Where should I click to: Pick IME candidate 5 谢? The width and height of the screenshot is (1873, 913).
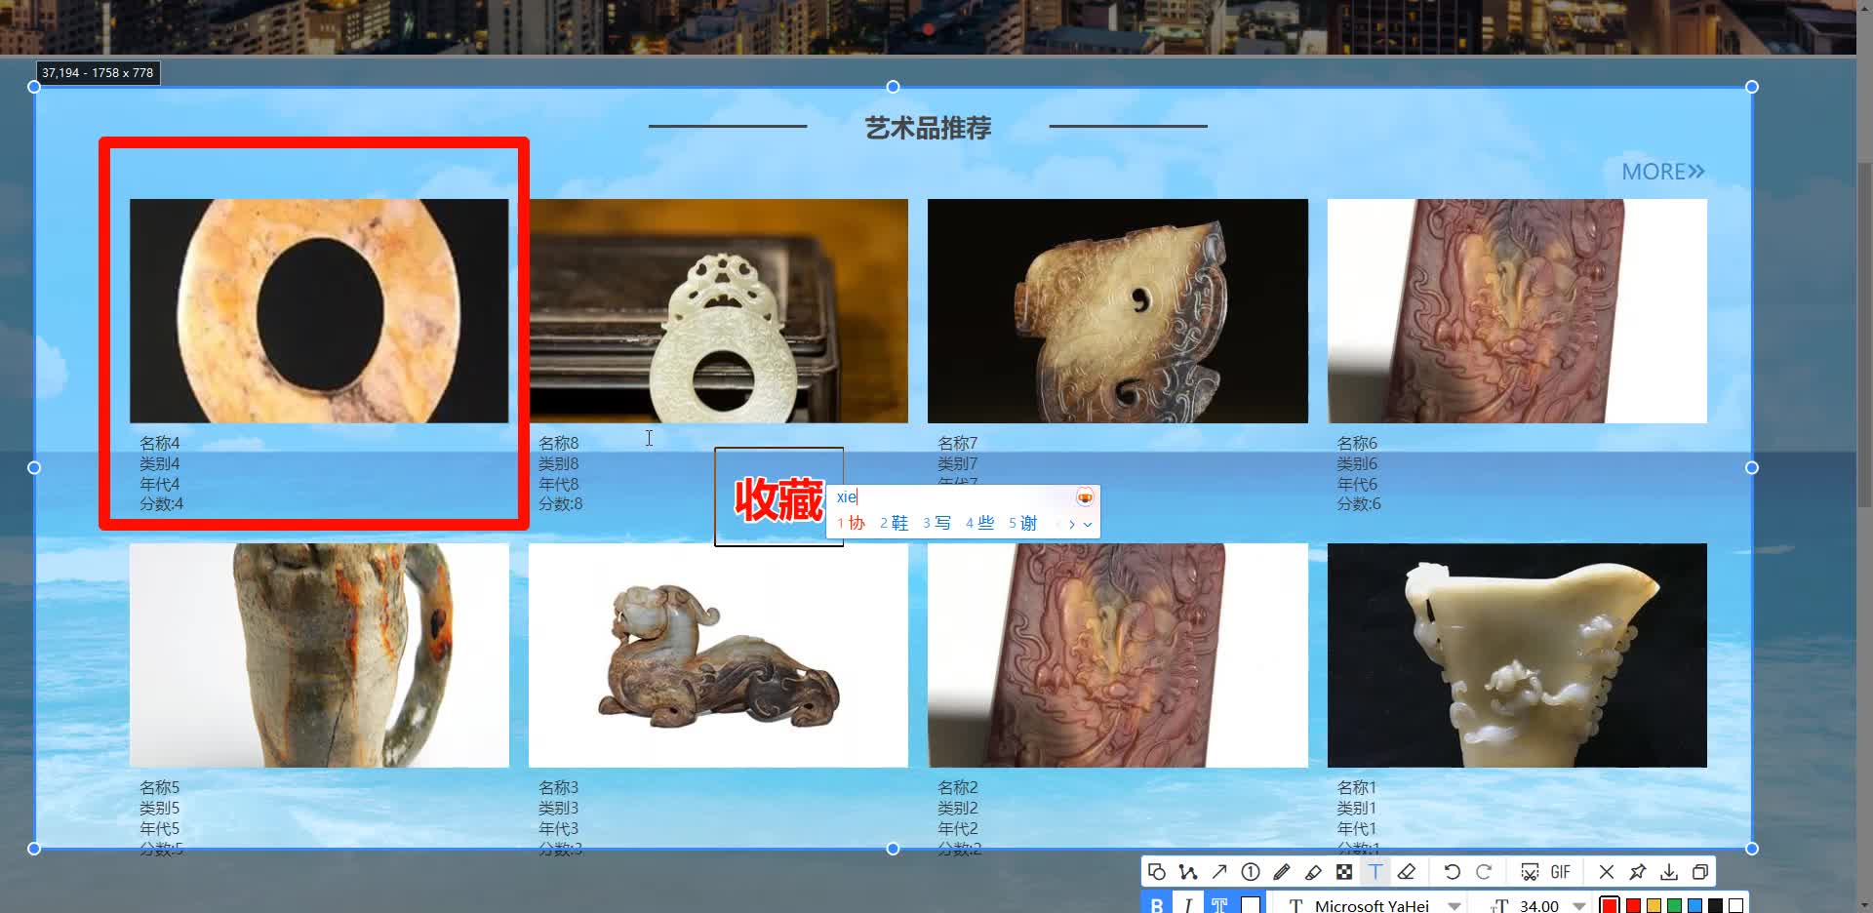(x=1023, y=523)
